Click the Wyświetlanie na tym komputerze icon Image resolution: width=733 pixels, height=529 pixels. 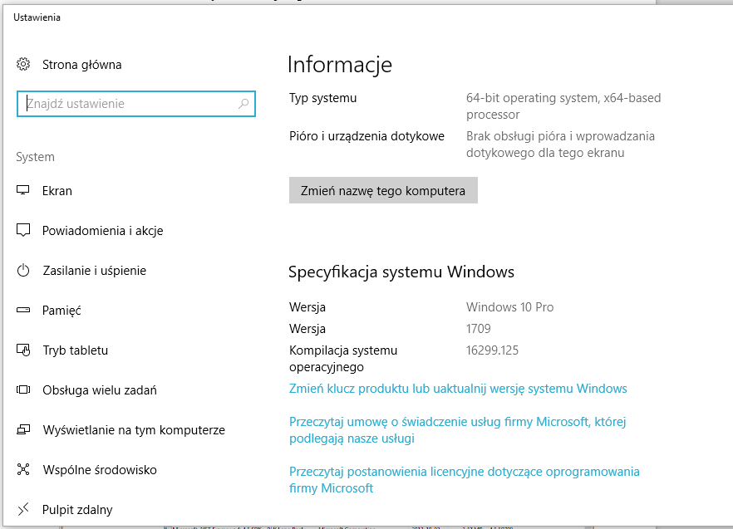click(x=24, y=430)
